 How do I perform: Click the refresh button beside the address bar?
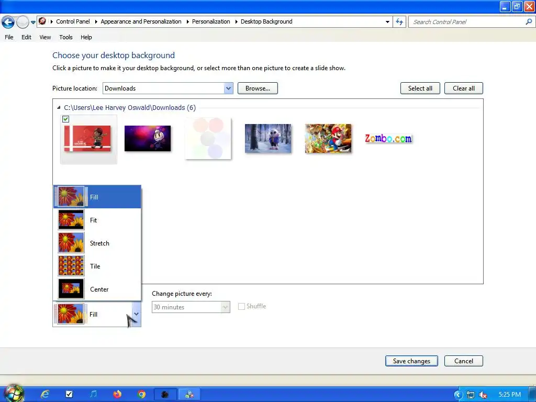click(399, 22)
